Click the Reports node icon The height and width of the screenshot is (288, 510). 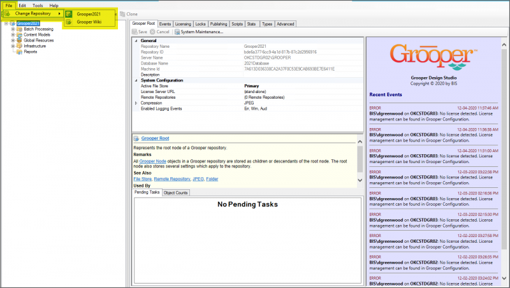point(20,52)
